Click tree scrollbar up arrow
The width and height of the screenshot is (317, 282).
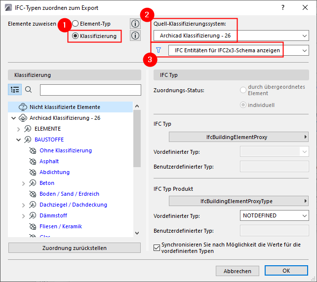[137, 106]
